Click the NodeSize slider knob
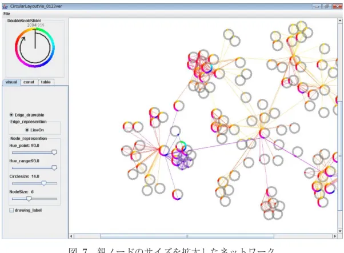Image resolution: width=344 pixels, height=253 pixels. point(29,199)
